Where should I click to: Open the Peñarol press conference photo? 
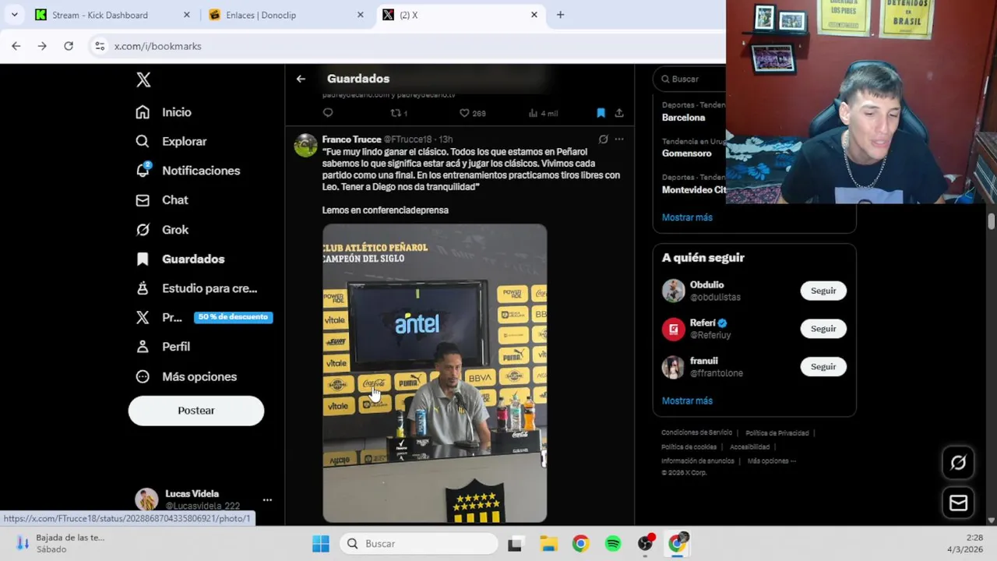(x=435, y=373)
